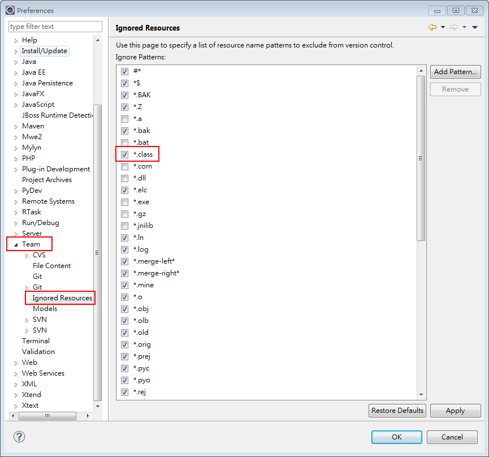Viewport: 489px width, 457px height.
Task: Click the type filter text field
Action: click(x=55, y=27)
